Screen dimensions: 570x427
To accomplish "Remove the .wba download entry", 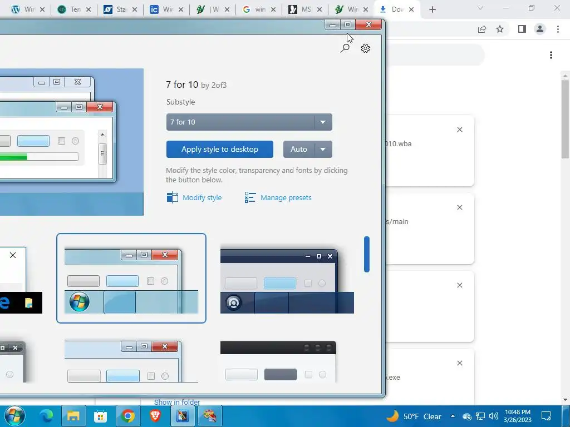I will pyautogui.click(x=459, y=130).
